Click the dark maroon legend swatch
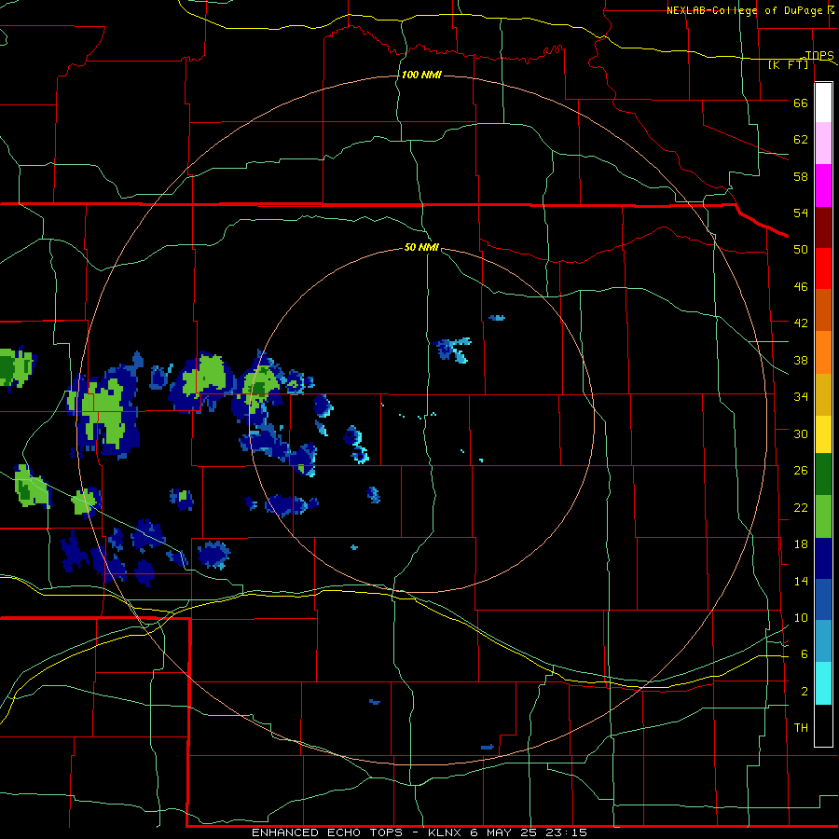This screenshot has height=839, width=839. (823, 227)
